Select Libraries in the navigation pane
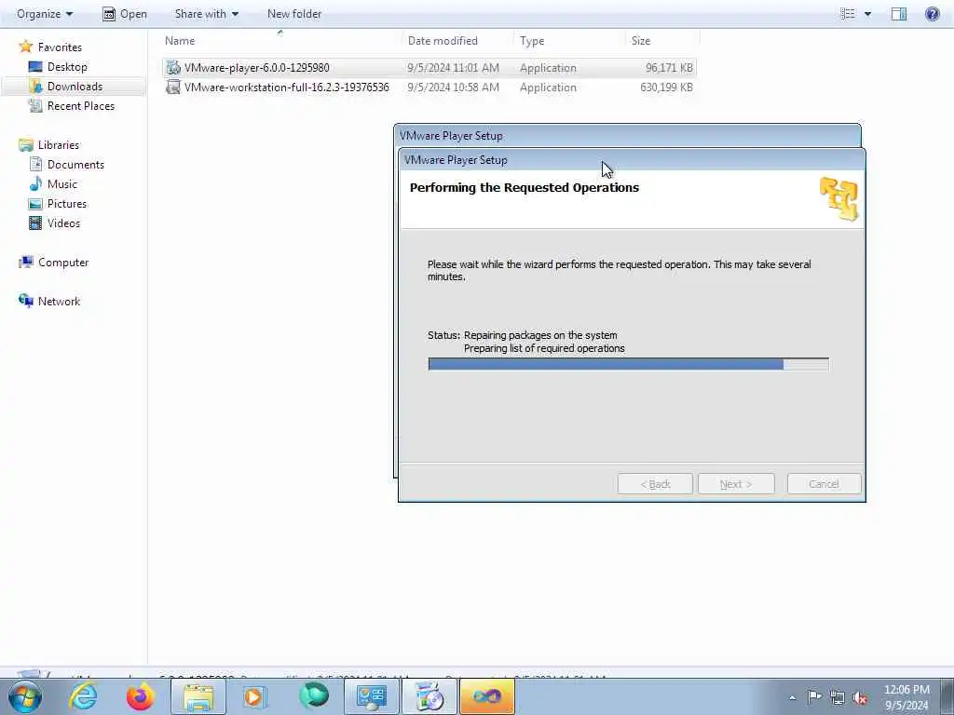The width and height of the screenshot is (954, 715). [x=59, y=144]
